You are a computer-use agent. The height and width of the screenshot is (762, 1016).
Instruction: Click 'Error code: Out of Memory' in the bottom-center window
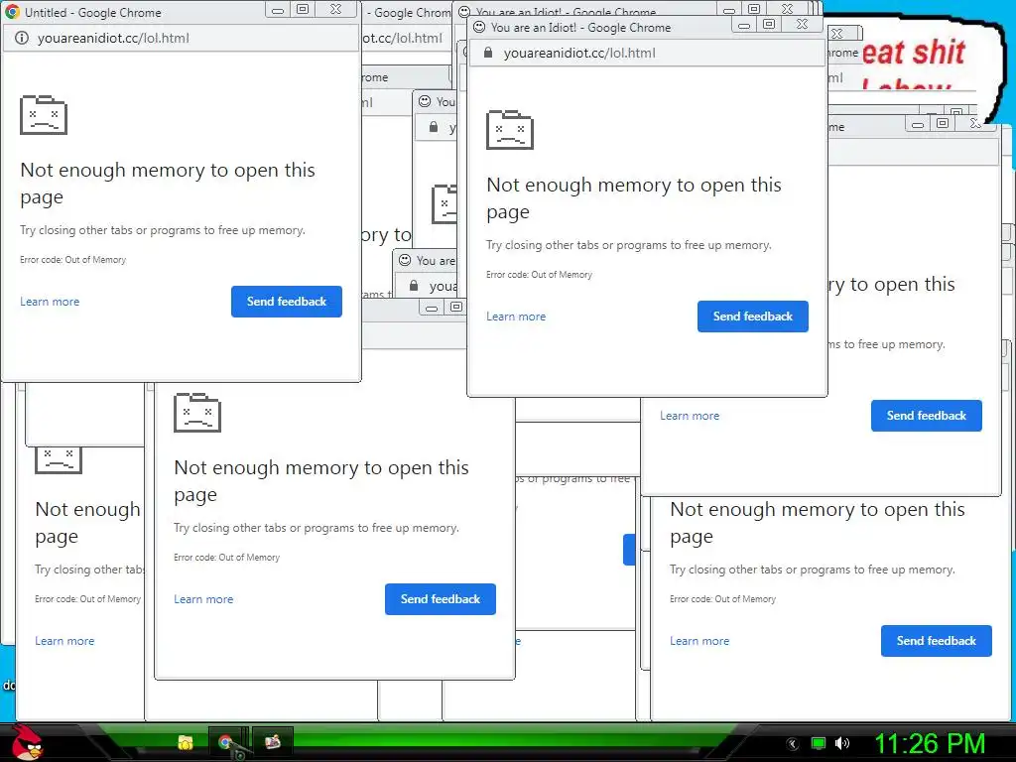tap(227, 558)
